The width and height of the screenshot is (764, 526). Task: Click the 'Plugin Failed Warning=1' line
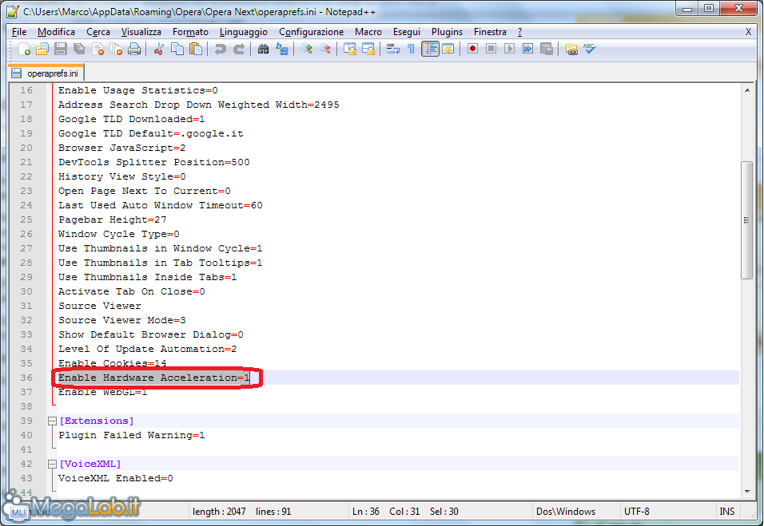pos(132,435)
